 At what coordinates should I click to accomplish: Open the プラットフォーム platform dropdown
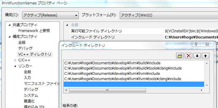[169, 15]
